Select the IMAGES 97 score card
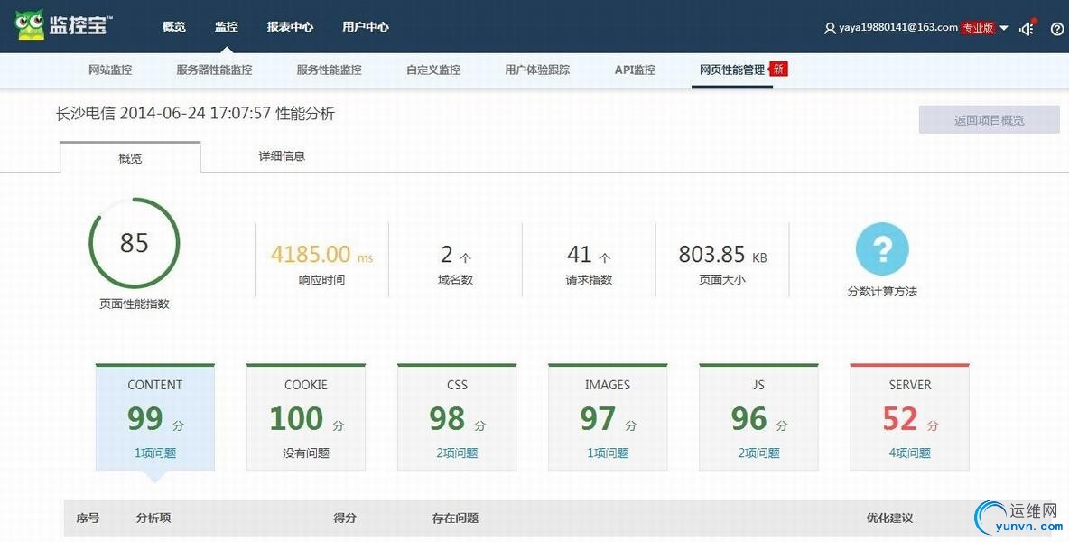Image resolution: width=1069 pixels, height=542 pixels. click(x=608, y=417)
